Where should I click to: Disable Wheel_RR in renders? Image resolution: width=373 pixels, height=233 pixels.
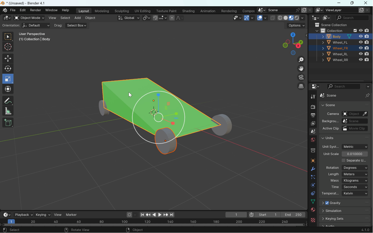click(367, 60)
